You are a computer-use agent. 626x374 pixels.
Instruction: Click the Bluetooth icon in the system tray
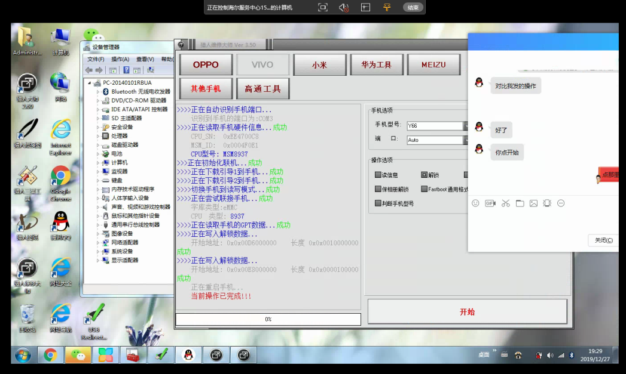pos(572,356)
